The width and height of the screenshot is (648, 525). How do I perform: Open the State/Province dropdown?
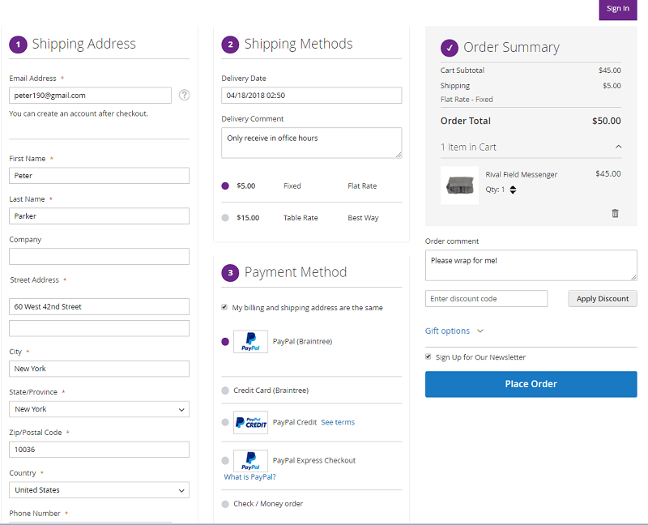coord(99,409)
